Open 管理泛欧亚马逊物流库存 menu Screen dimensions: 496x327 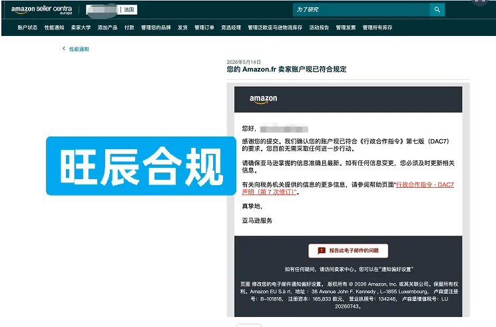pos(275,27)
